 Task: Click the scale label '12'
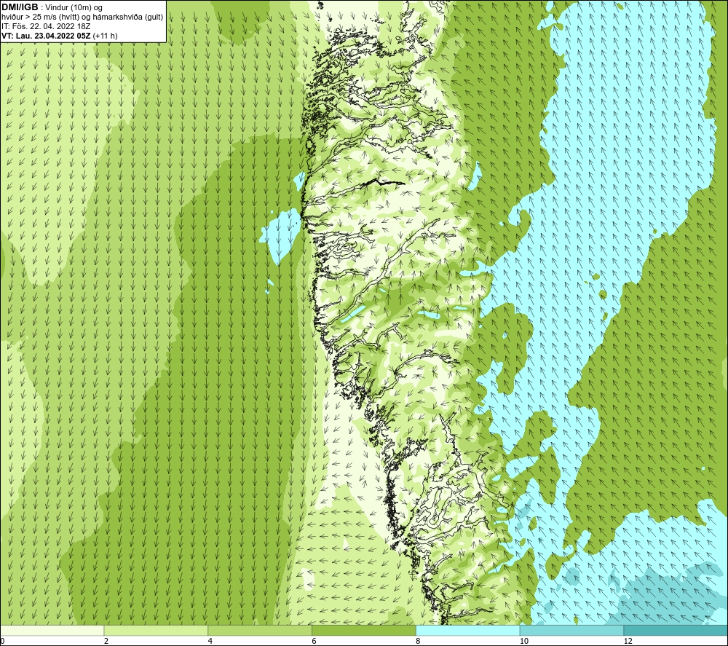628,642
